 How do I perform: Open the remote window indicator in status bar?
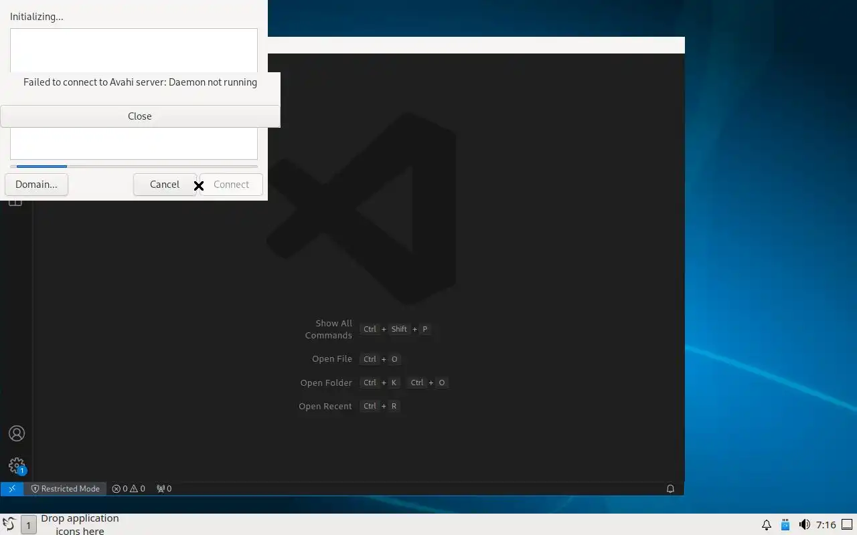coord(12,489)
